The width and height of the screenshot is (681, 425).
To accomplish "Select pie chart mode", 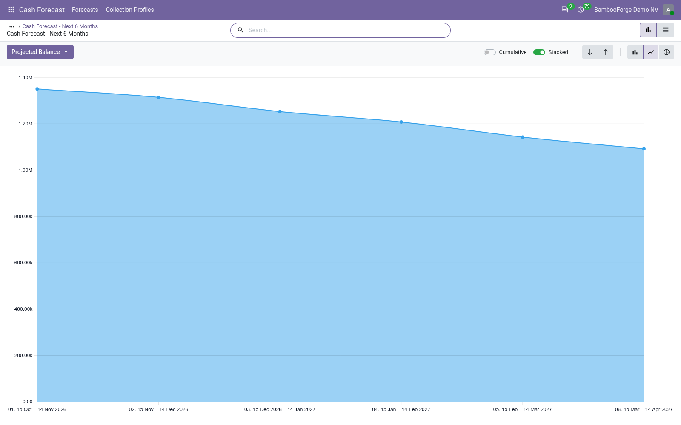I will click(667, 52).
